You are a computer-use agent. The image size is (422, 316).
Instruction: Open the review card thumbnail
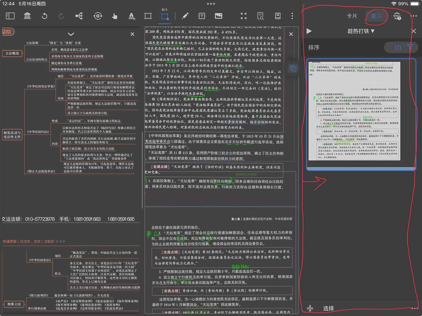point(361,114)
